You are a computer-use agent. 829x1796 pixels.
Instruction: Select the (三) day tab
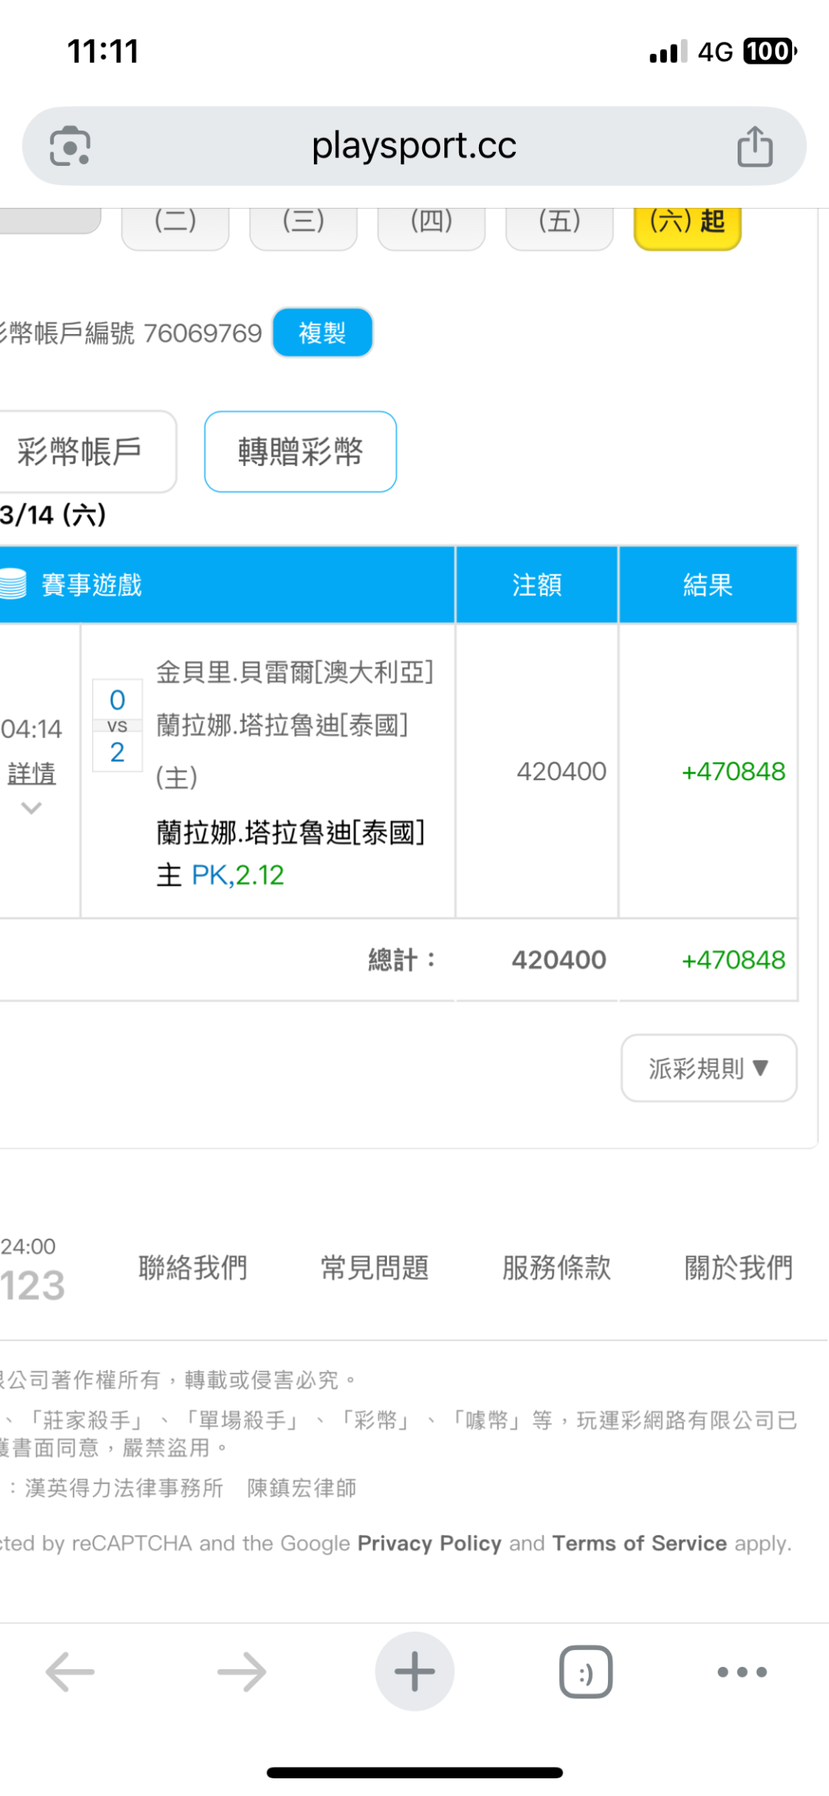tap(303, 223)
